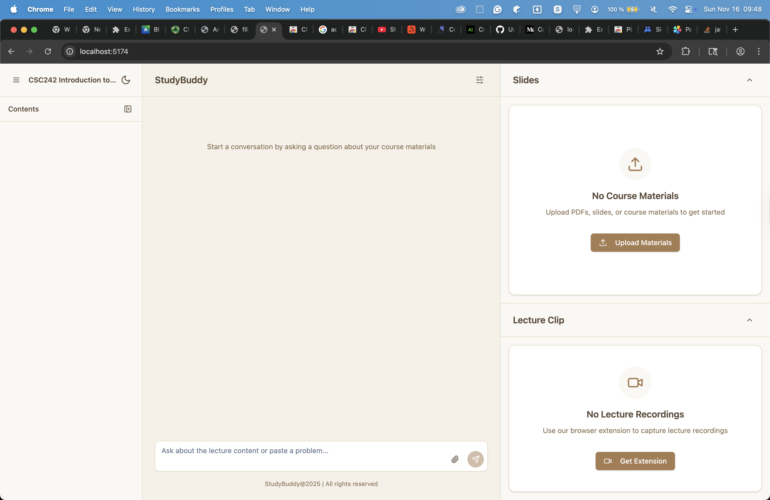770x500 pixels.
Task: Click the Get Extension button
Action: [x=635, y=461]
